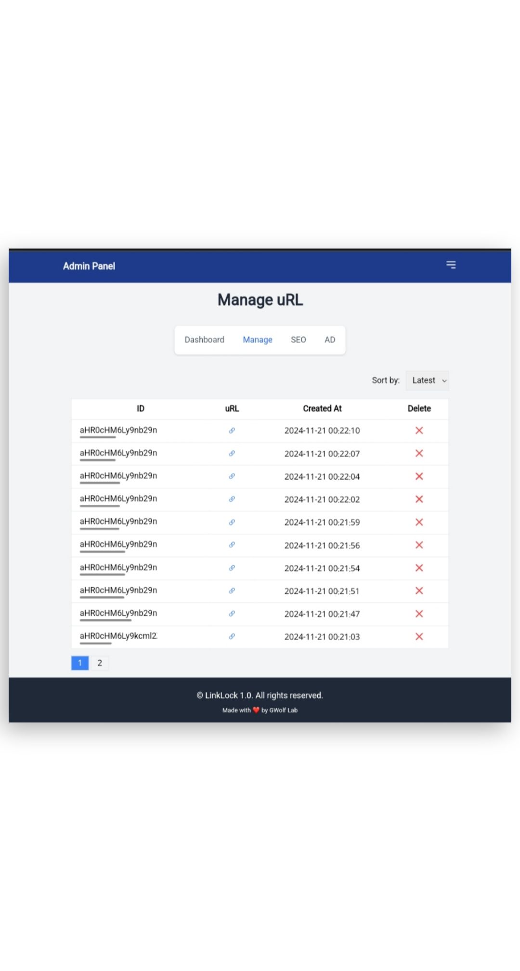Open link icon for row created 00:22:07
Screen dimensions: 520x971
[232, 453]
